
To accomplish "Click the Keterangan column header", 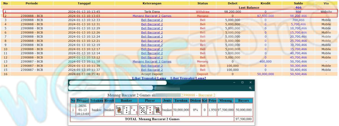I will click(x=152, y=3).
